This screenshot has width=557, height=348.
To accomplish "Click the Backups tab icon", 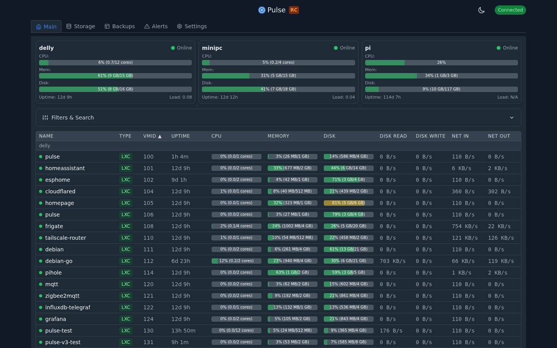I will click(107, 26).
